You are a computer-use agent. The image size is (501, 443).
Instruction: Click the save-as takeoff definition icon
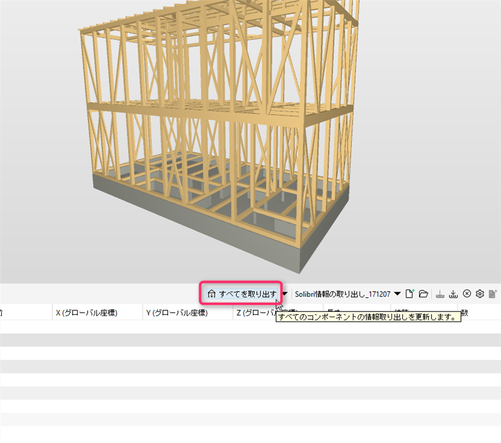tap(453, 294)
